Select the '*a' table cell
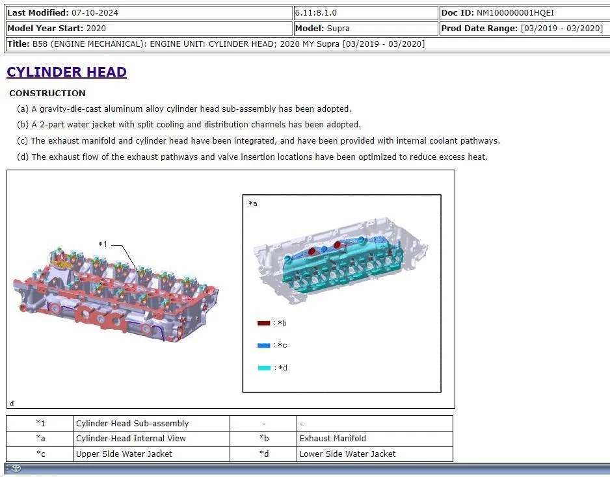The width and height of the screenshot is (610, 477). click(x=40, y=439)
